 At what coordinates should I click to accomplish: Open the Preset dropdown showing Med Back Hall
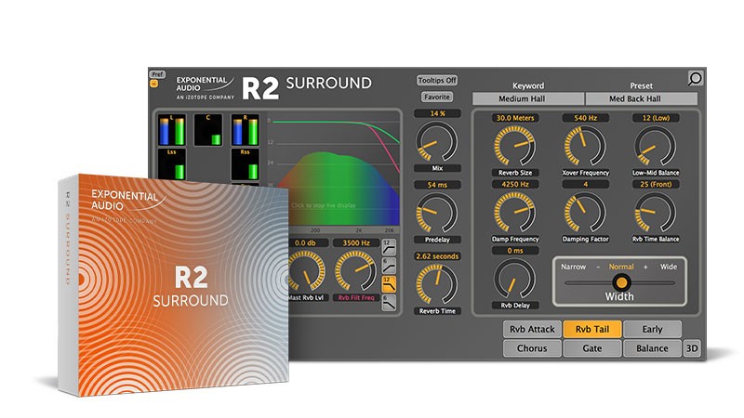coord(642,98)
